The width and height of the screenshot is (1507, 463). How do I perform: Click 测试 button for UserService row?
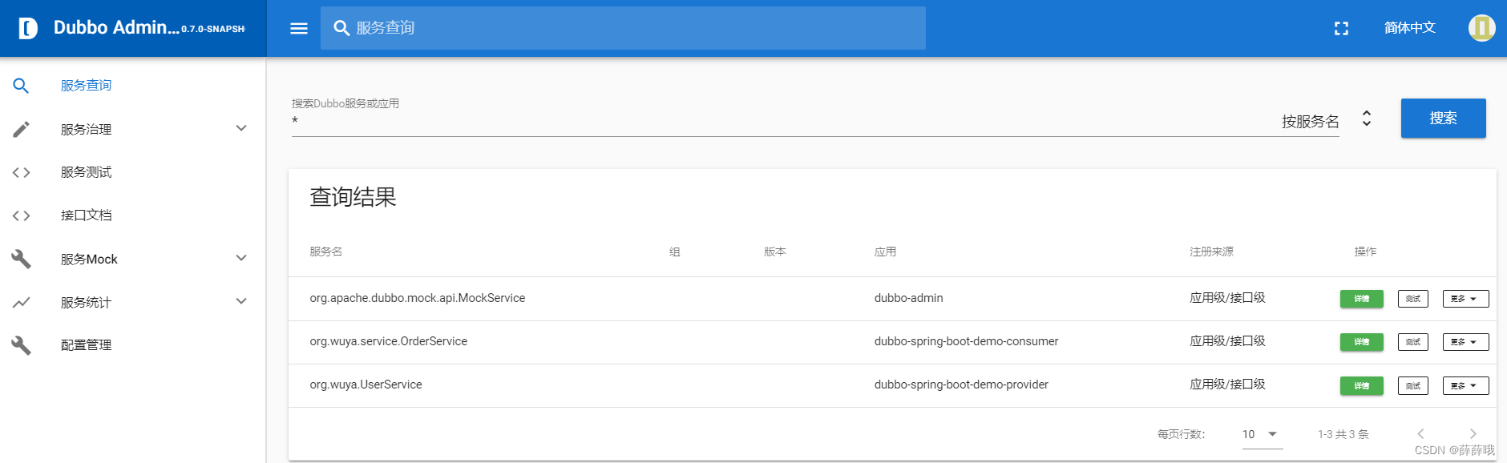coord(1412,385)
